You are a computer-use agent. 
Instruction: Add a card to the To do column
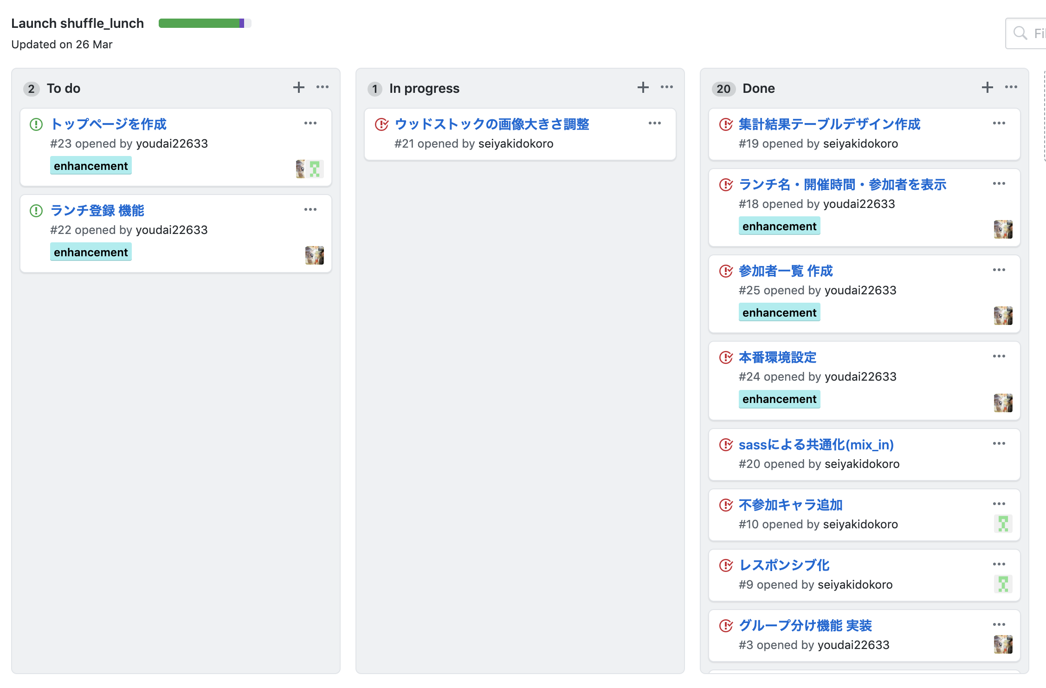point(299,87)
